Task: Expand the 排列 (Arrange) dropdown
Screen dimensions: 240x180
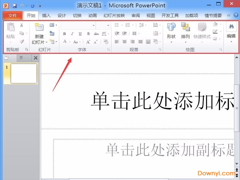Action: click(186, 42)
